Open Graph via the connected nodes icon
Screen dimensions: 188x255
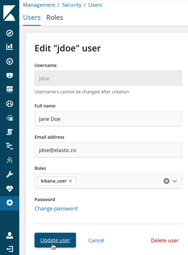10,160
